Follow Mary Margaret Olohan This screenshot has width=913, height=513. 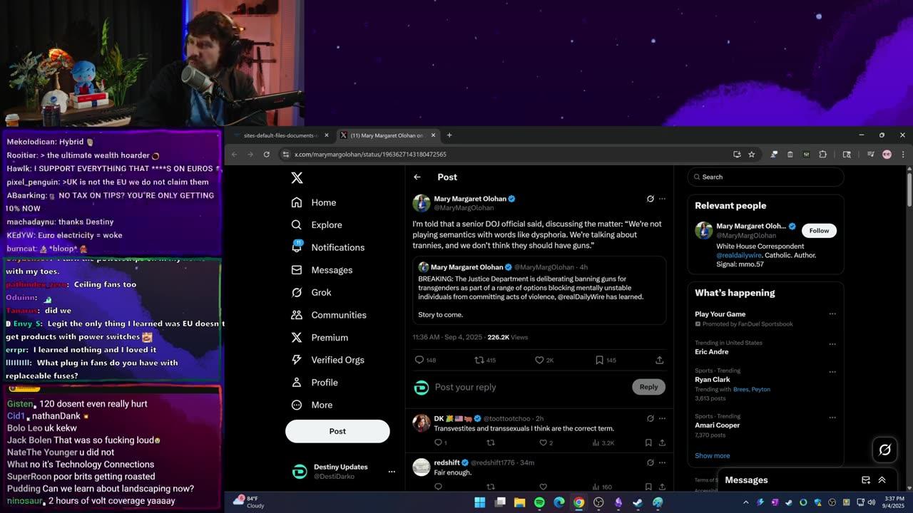pyautogui.click(x=819, y=231)
